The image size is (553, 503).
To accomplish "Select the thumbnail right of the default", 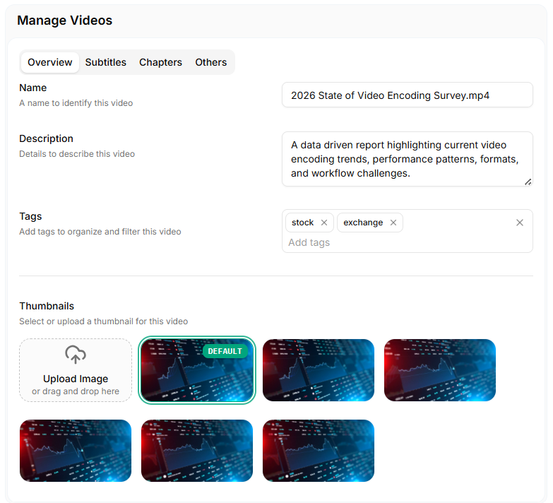I will (x=319, y=370).
